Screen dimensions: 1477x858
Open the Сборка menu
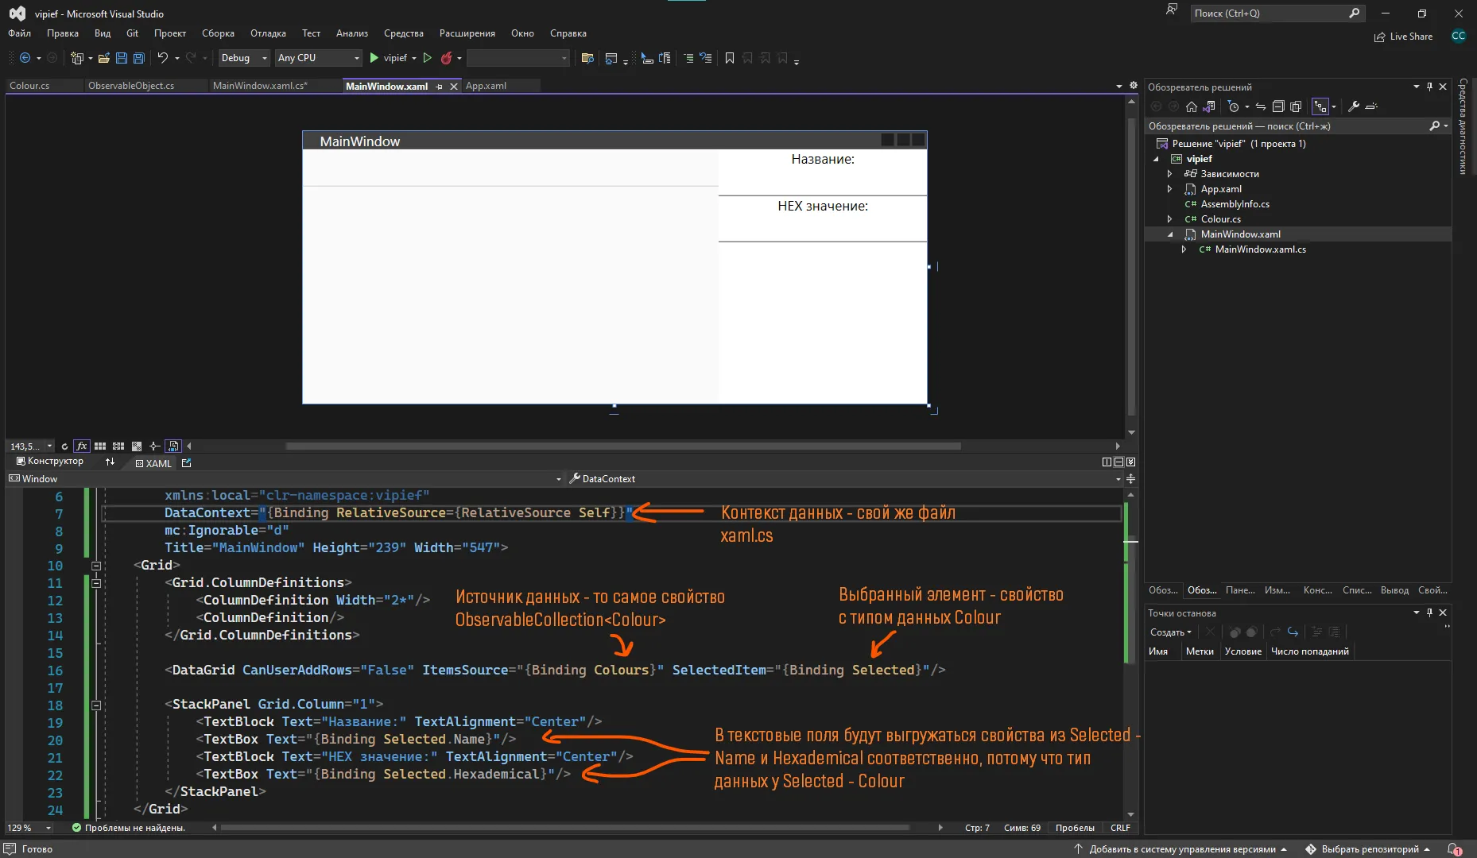click(x=218, y=33)
